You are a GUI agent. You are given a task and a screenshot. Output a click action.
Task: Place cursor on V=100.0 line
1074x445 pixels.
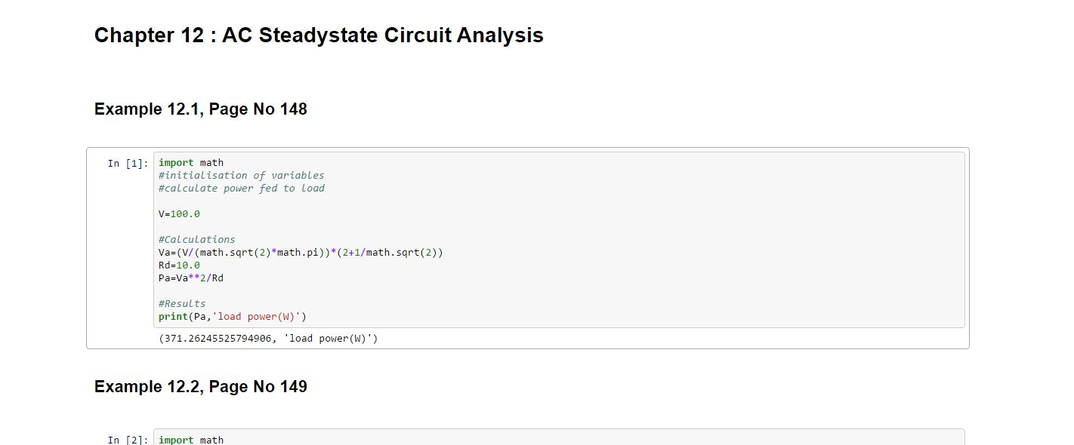point(179,213)
